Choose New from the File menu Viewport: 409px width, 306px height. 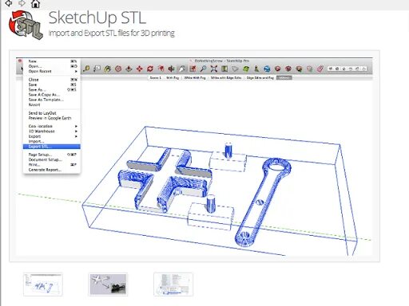click(x=52, y=61)
